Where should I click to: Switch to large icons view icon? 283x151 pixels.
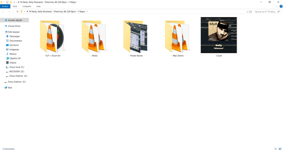280,149
